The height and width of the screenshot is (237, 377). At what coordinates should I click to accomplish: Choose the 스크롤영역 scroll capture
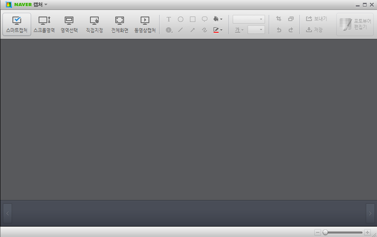point(44,24)
